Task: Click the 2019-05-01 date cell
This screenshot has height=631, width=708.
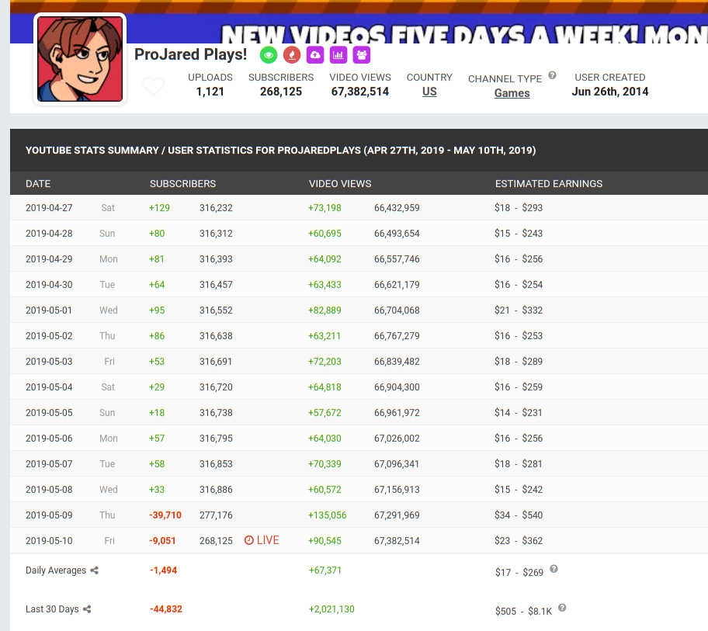Action: pyautogui.click(x=49, y=310)
